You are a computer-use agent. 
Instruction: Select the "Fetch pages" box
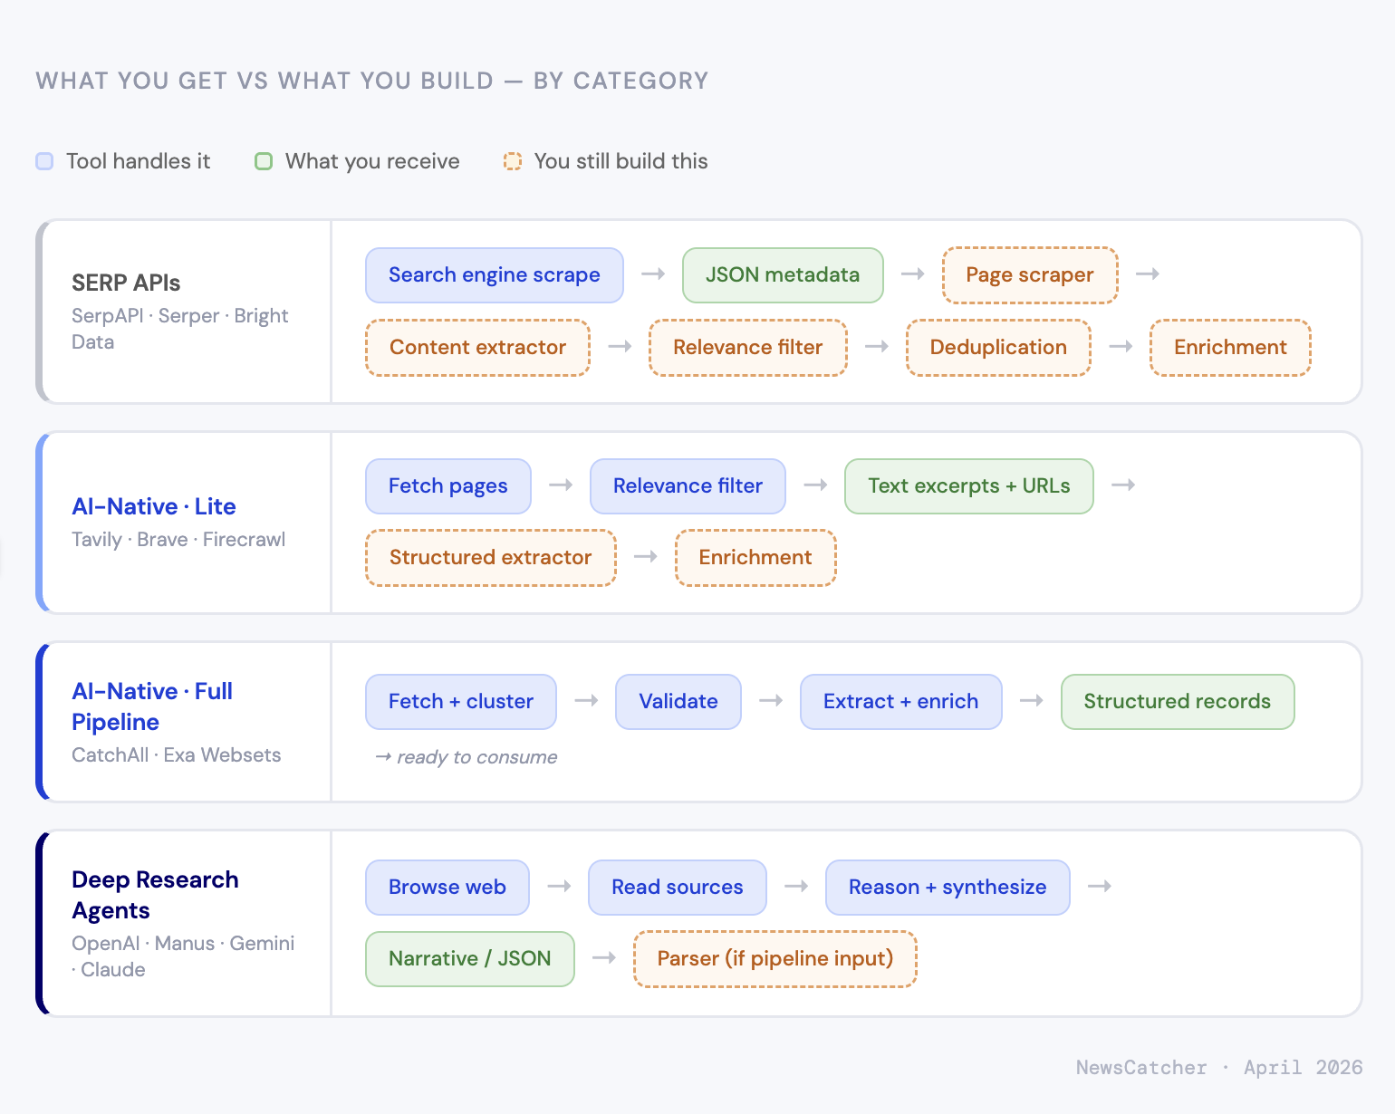(x=448, y=486)
